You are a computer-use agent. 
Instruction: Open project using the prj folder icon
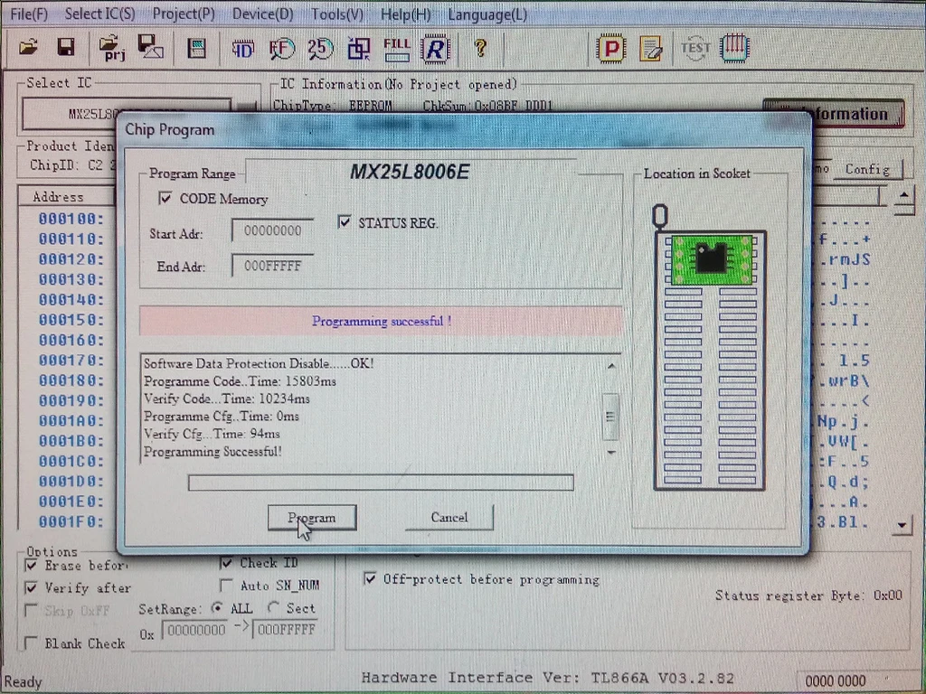pos(112,49)
